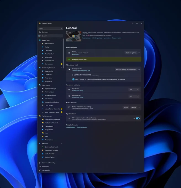Click the Backup button
This screenshot has width=181, height=188.
coord(126,107)
